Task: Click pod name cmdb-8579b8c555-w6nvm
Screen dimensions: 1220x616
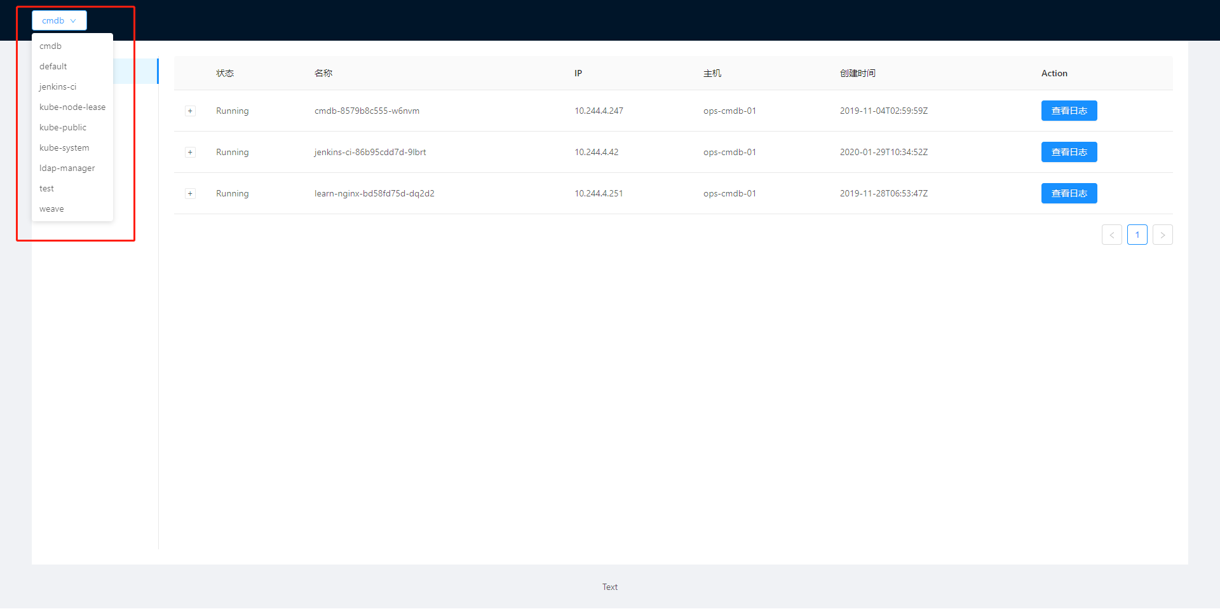Action: [x=367, y=111]
